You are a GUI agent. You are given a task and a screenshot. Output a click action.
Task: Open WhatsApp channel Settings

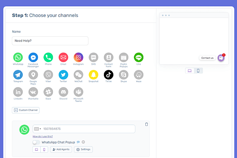tap(83, 150)
